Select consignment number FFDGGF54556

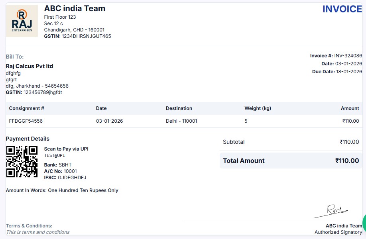coord(26,121)
